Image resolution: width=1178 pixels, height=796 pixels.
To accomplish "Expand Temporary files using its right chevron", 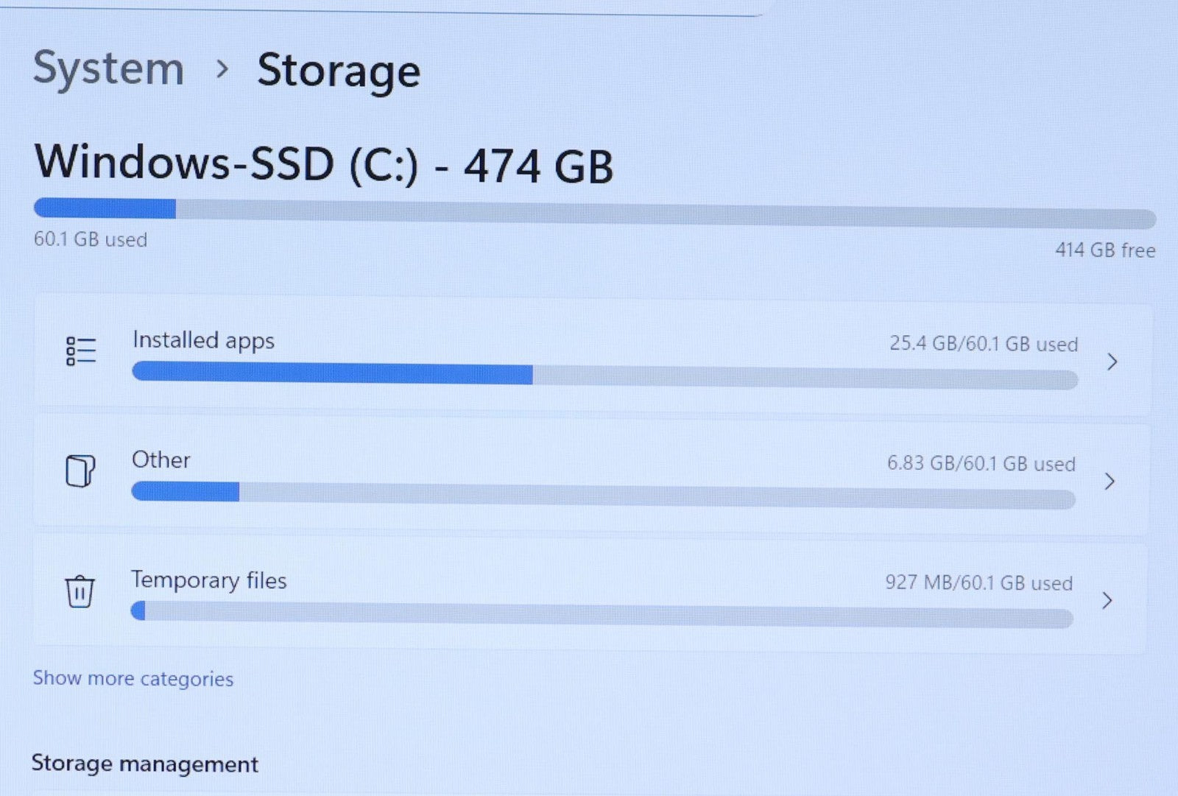I will [x=1107, y=600].
